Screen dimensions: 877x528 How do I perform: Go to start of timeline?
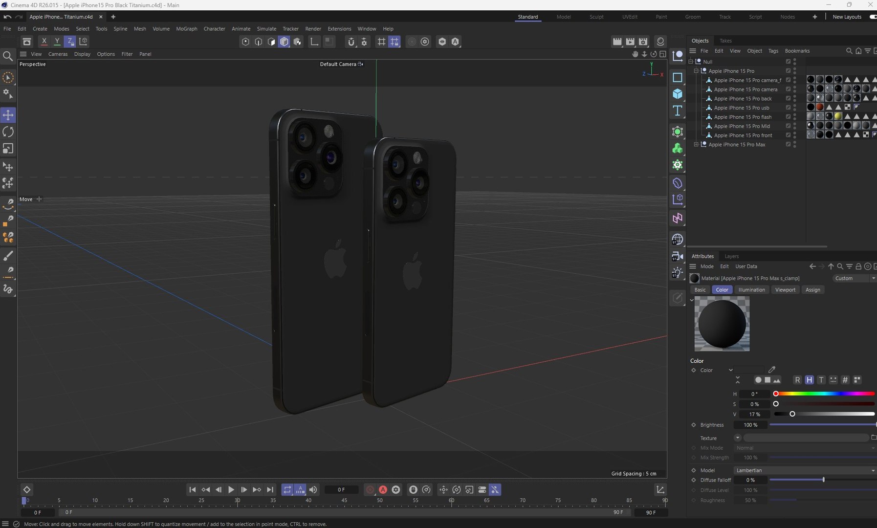[x=193, y=490]
